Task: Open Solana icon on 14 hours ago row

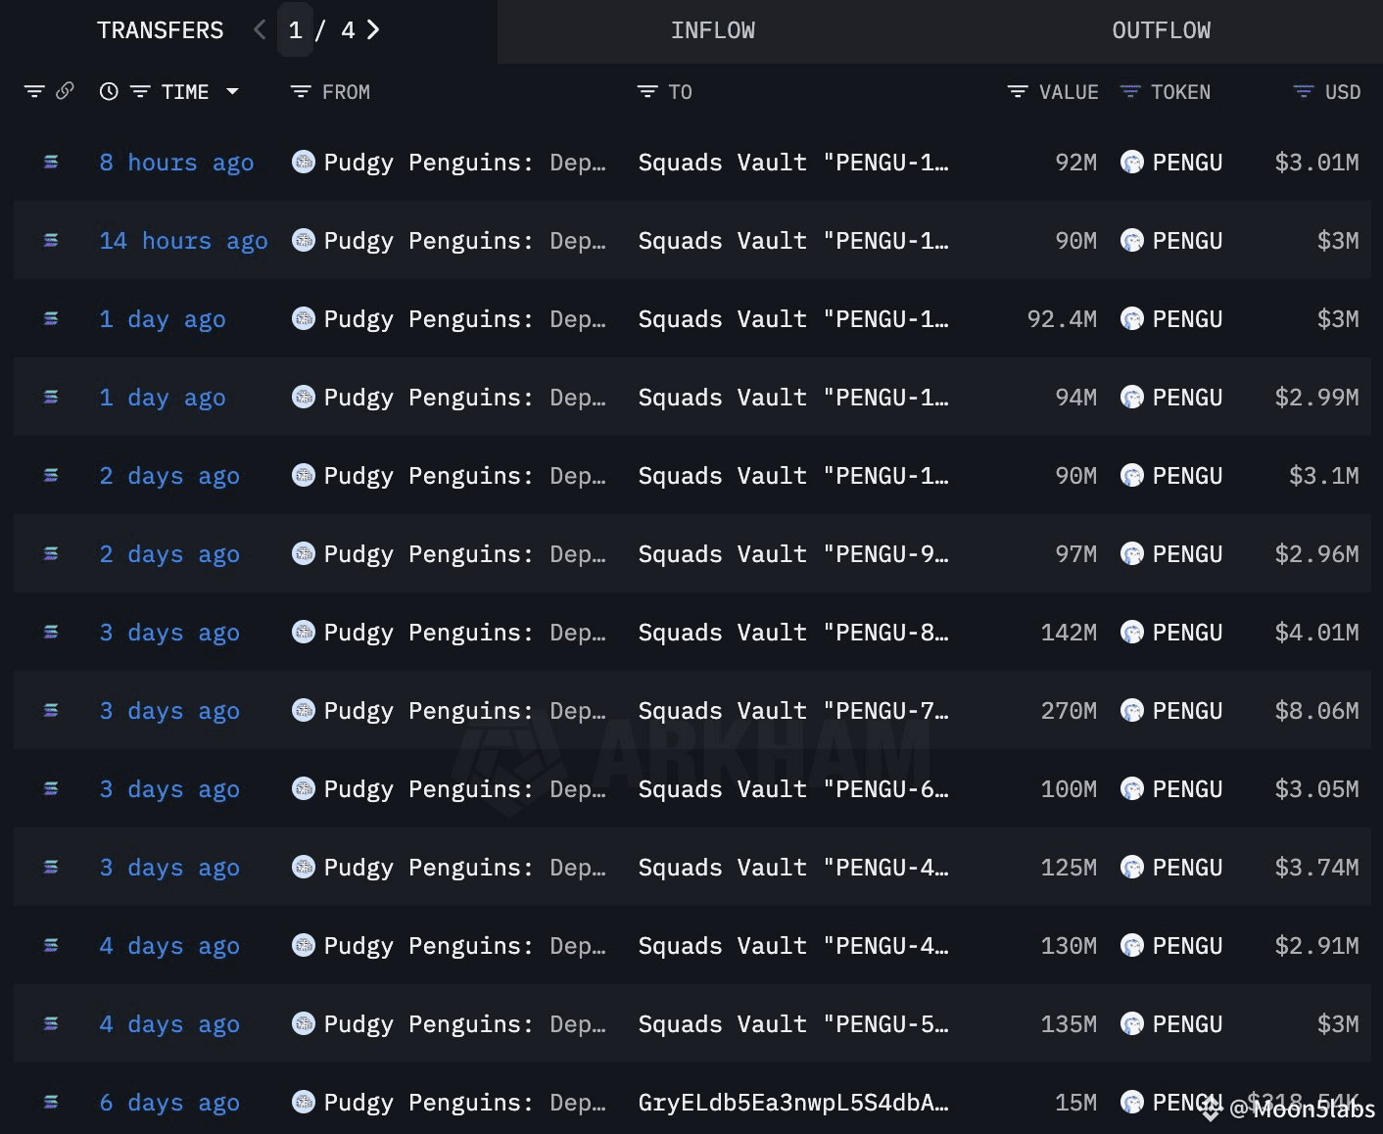Action: point(51,241)
